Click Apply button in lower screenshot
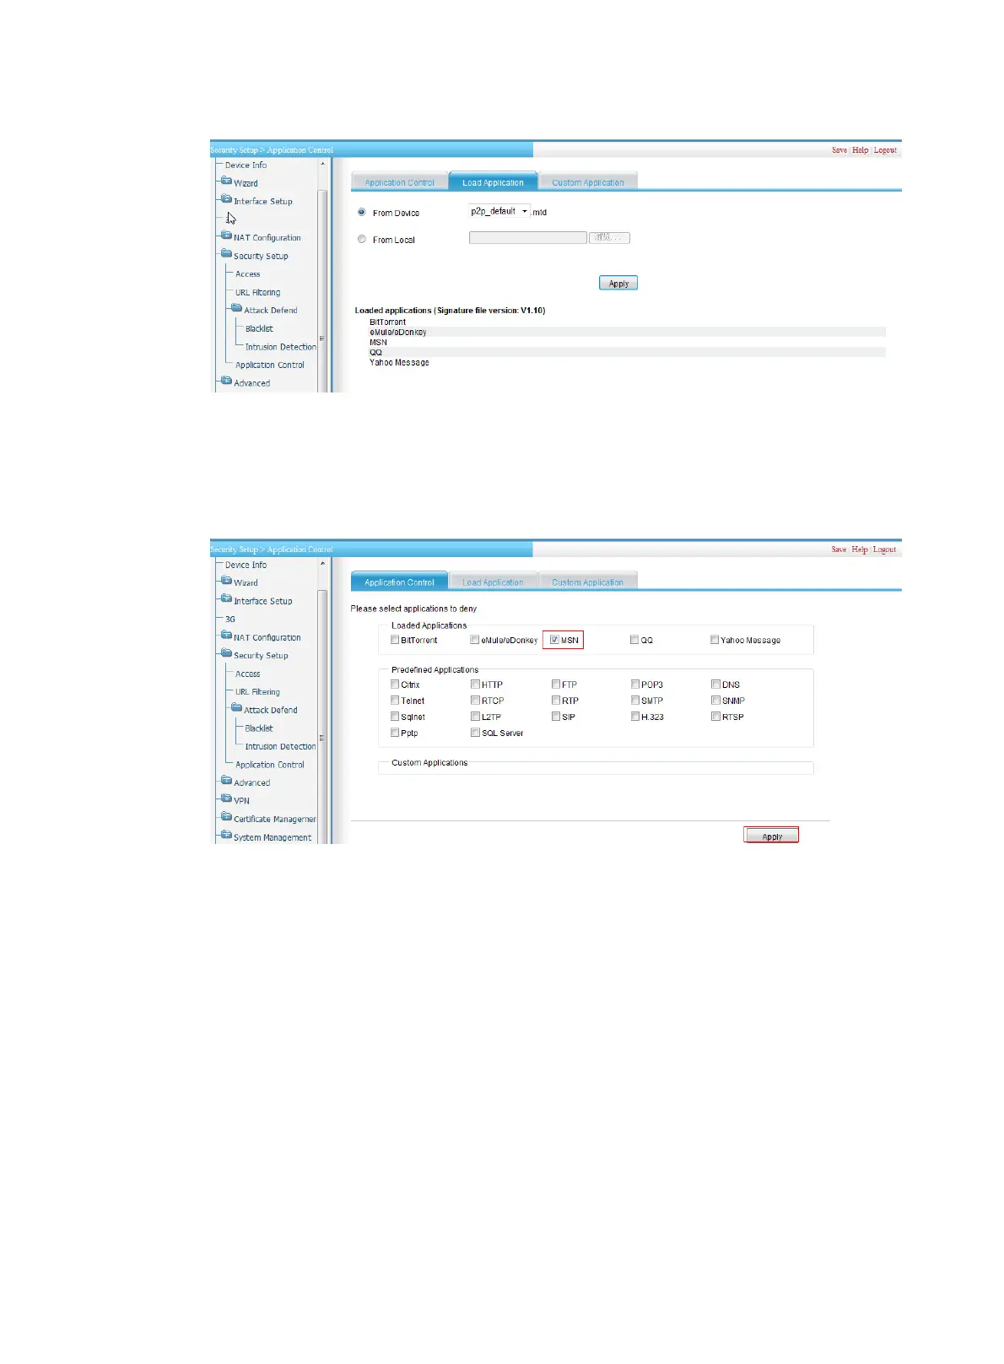The width and height of the screenshot is (1004, 1364). coord(771,836)
